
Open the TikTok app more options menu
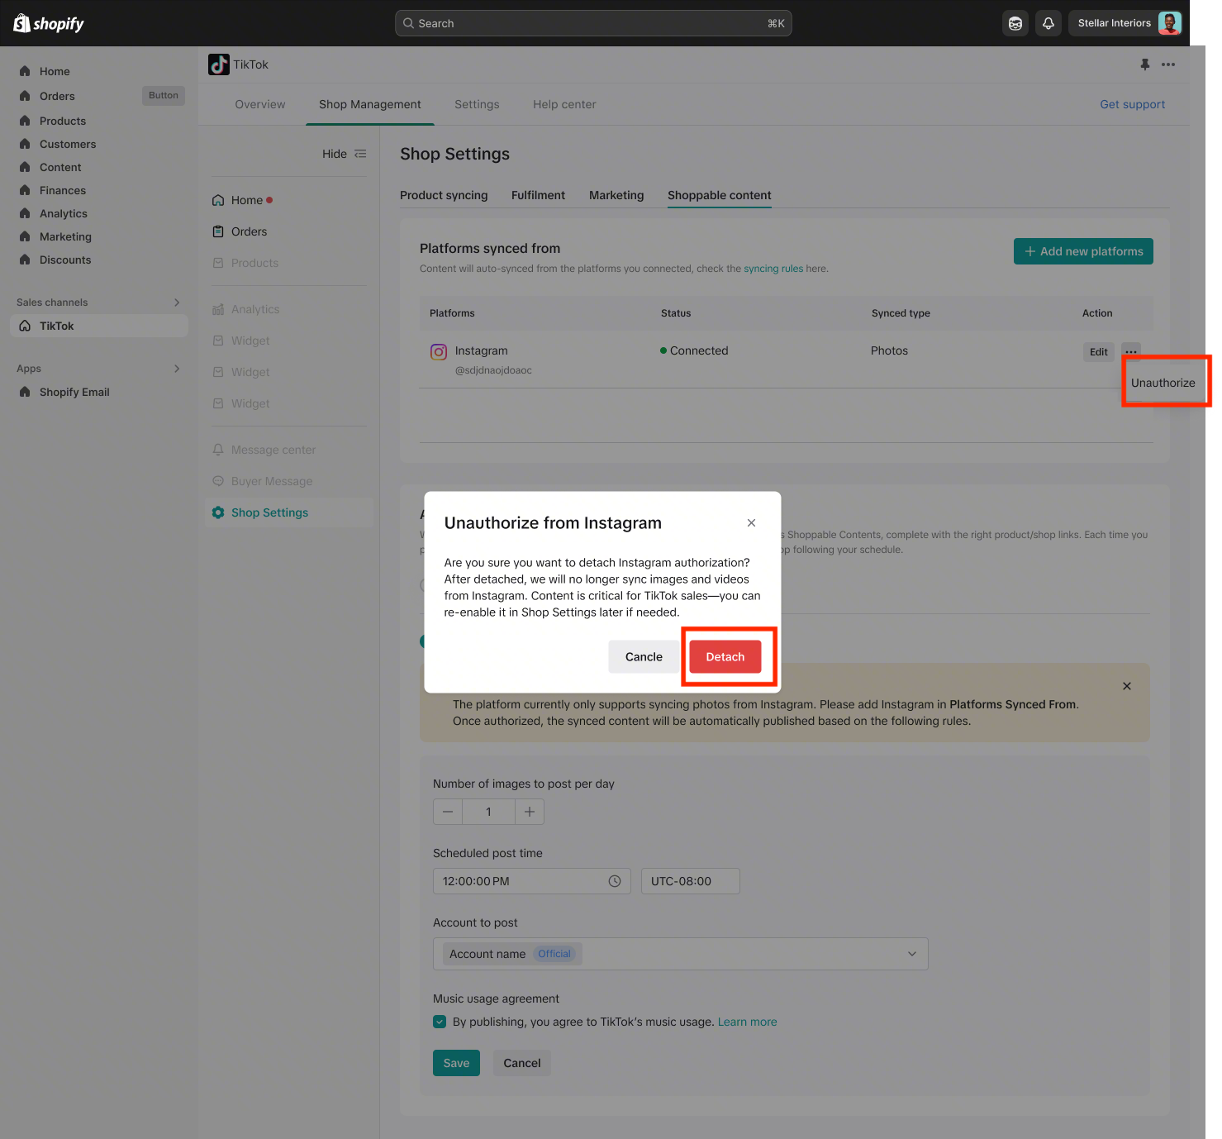point(1168,64)
